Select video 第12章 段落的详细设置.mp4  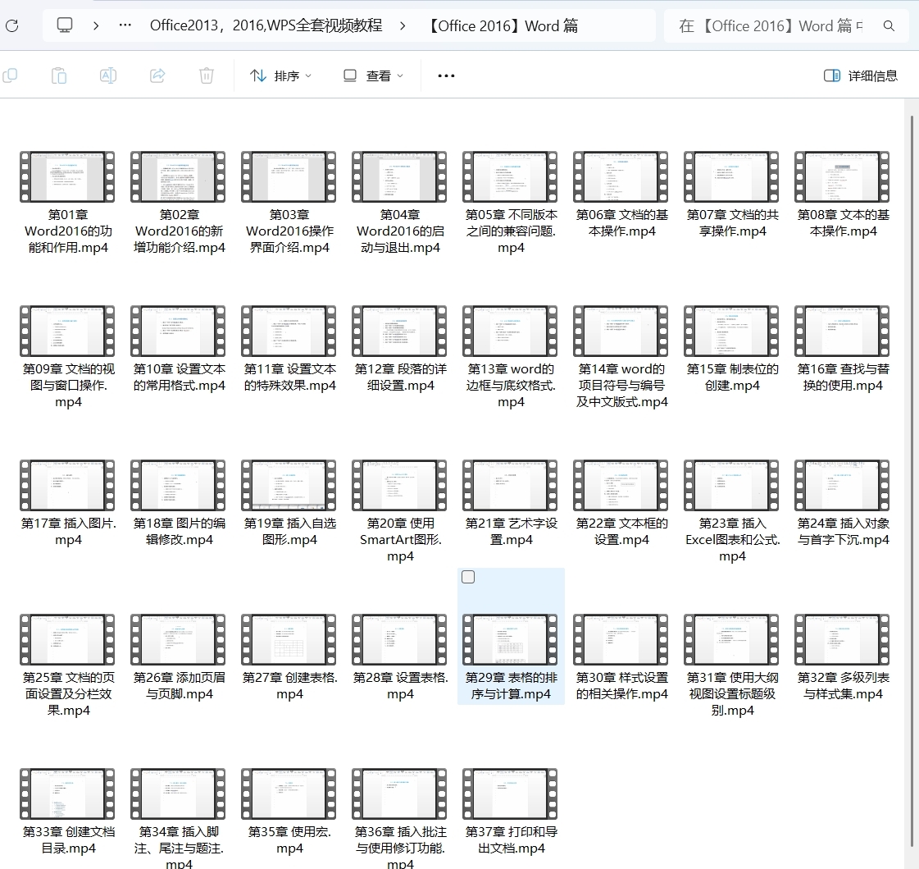coord(400,349)
